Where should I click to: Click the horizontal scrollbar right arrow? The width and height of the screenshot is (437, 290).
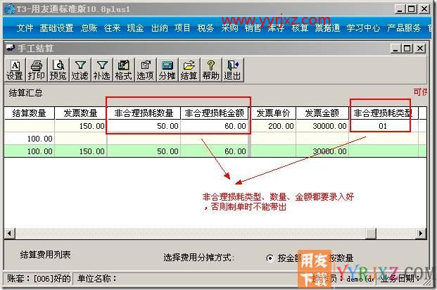point(421,233)
